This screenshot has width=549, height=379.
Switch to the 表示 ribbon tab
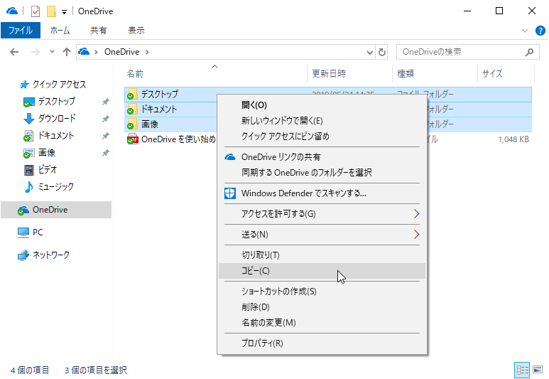[x=136, y=31]
